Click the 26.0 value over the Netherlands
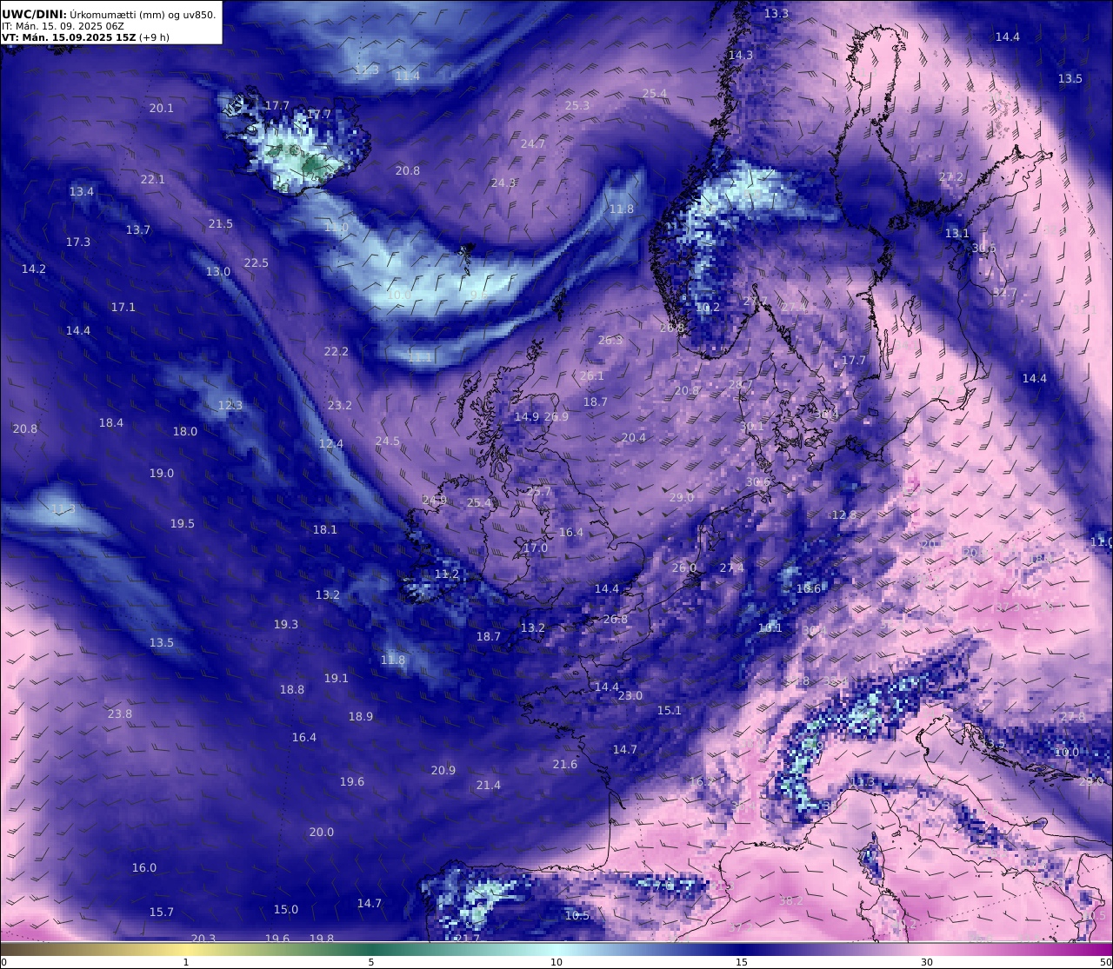 tap(684, 568)
